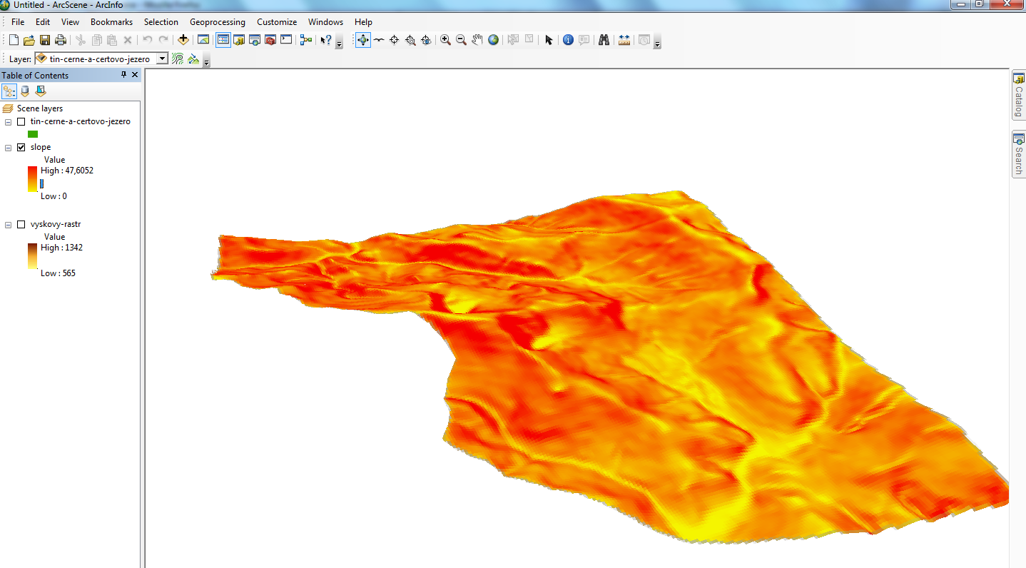
Task: Click the vyskovy-rastr brown color ramp
Action: tap(33, 256)
